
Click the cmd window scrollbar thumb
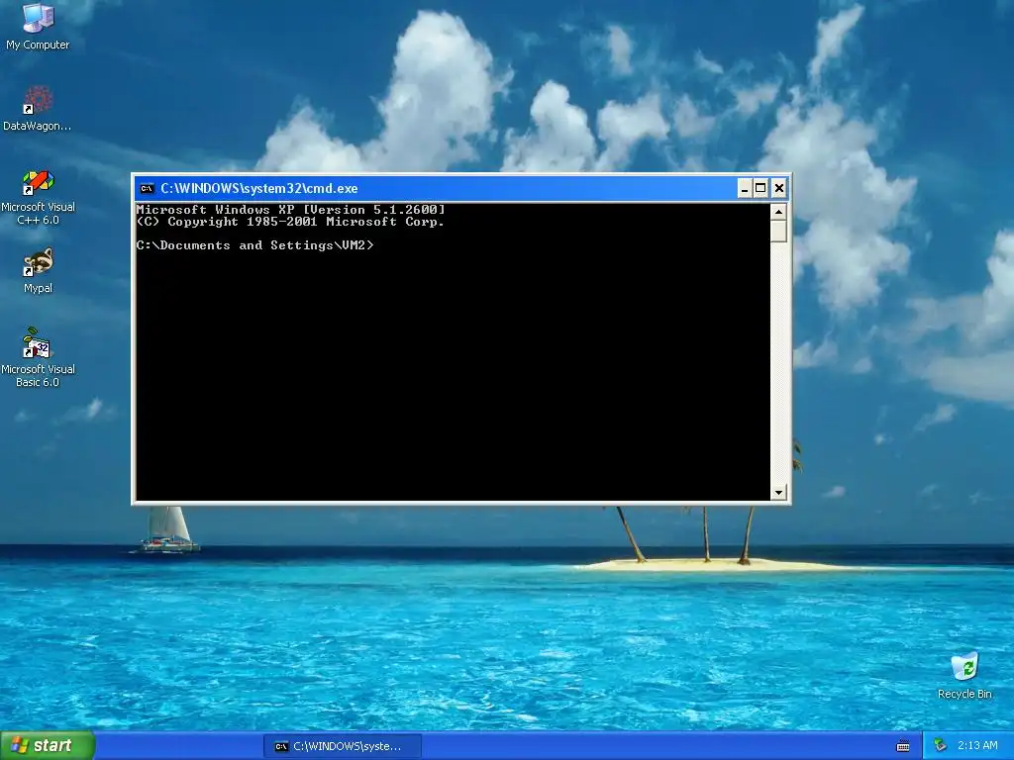click(x=778, y=232)
